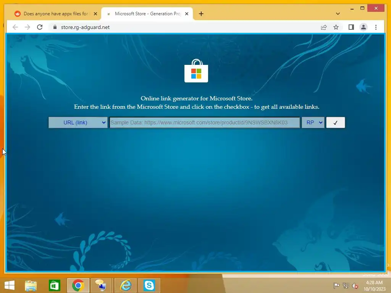Open the Windows Store taskbar app
This screenshot has width=391, height=293.
54,285
